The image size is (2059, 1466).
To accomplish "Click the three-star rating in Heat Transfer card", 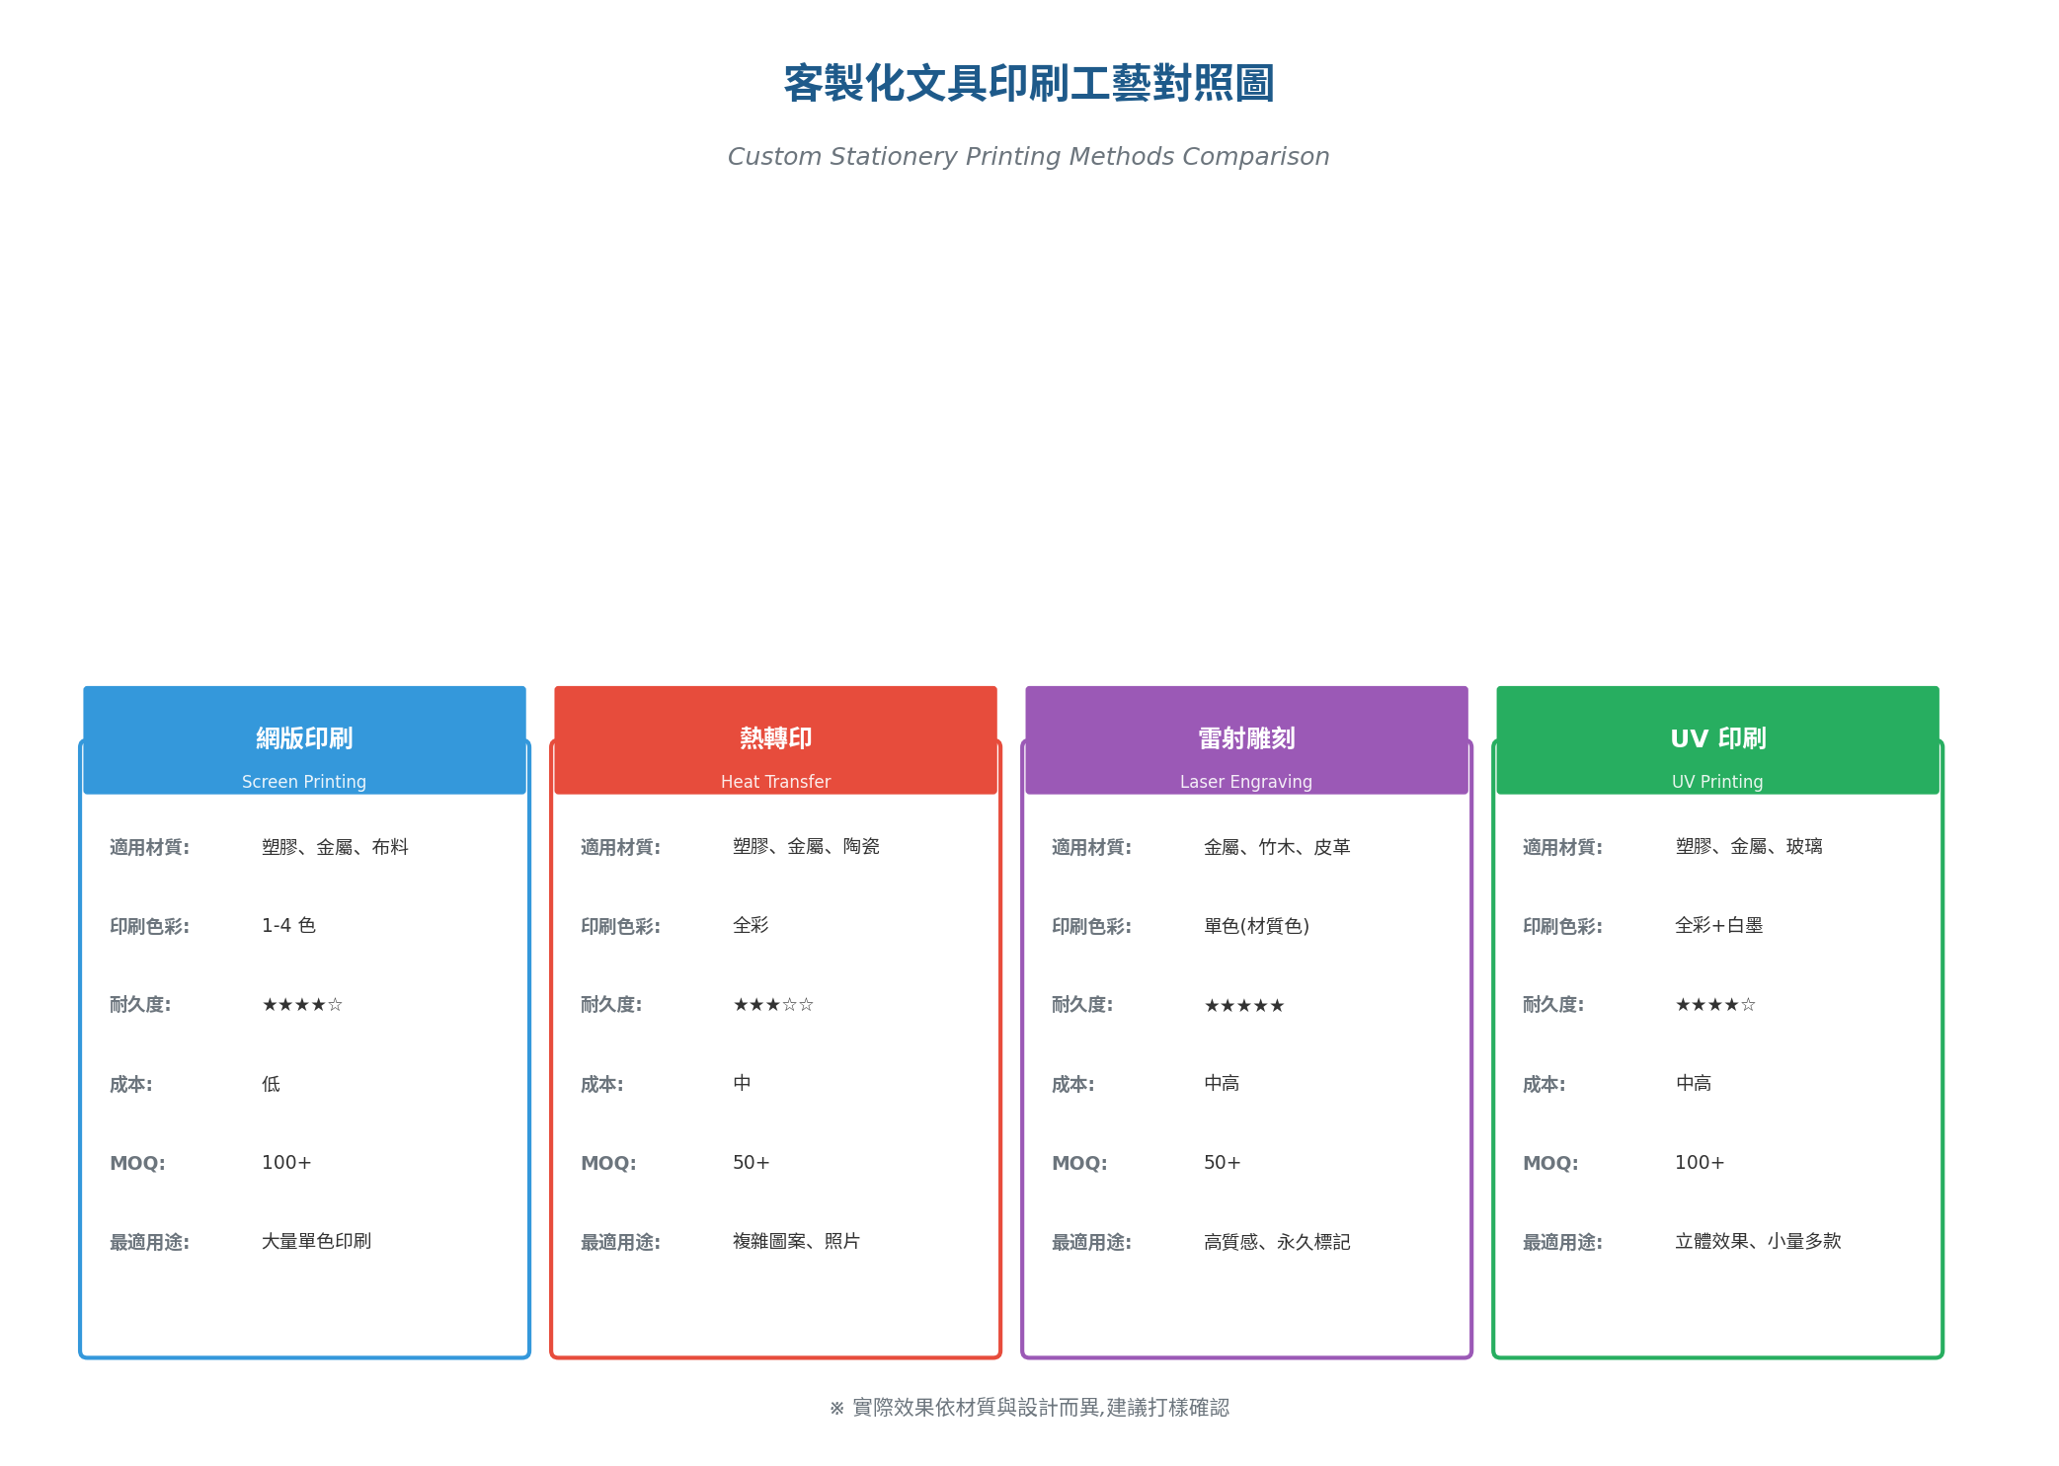I will coord(773,1005).
